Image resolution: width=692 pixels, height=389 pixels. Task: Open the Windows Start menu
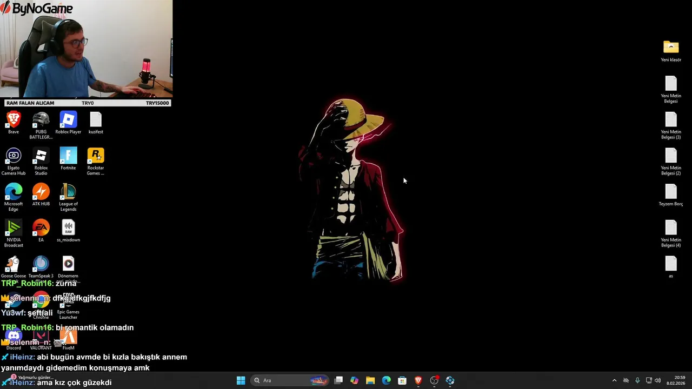(x=241, y=380)
